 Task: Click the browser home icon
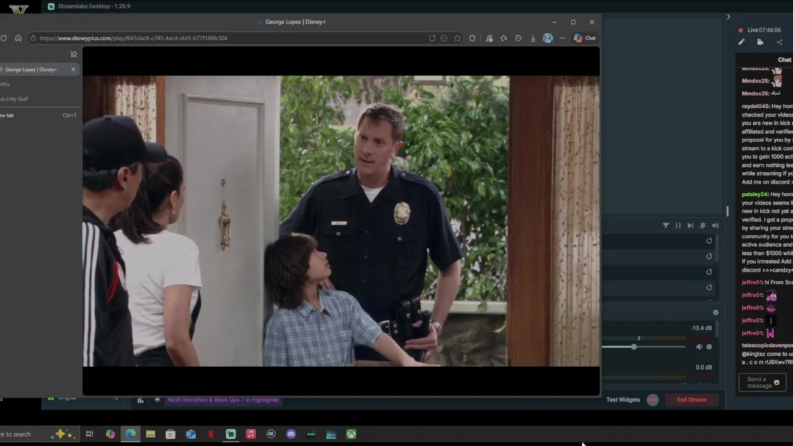(x=18, y=38)
